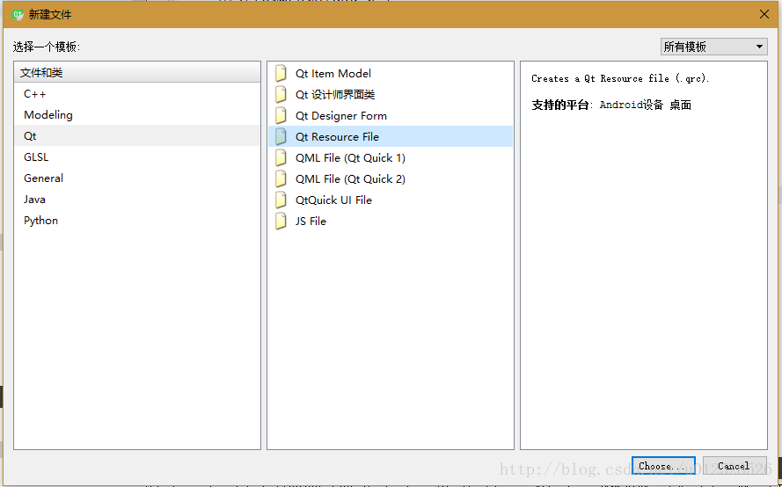Select the Python category
782x487 pixels.
pyautogui.click(x=137, y=221)
